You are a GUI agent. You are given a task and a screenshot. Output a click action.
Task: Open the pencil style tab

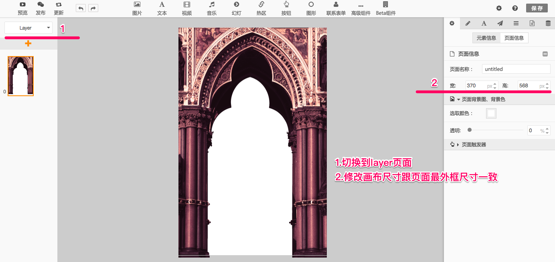pyautogui.click(x=468, y=23)
